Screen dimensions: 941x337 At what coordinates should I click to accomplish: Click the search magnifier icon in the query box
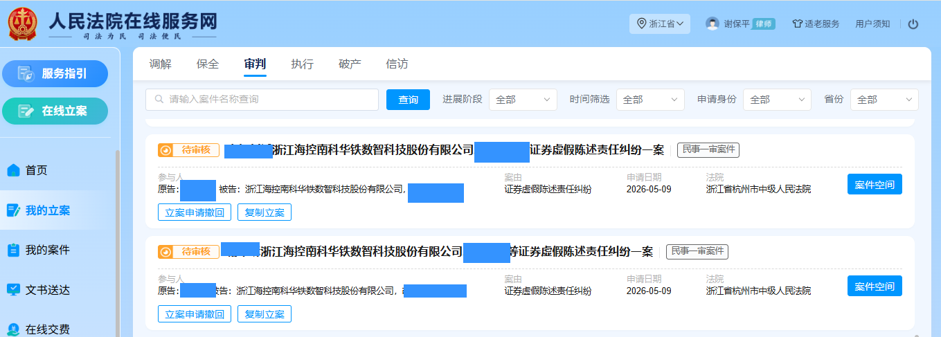pos(159,100)
